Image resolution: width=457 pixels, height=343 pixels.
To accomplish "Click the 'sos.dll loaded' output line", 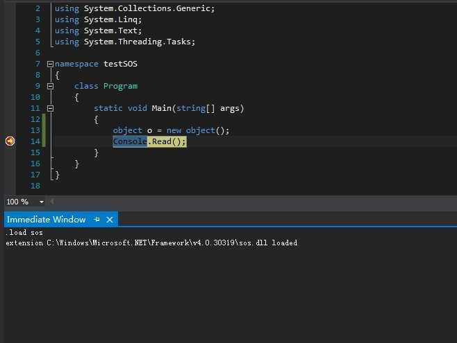I will tap(151, 243).
